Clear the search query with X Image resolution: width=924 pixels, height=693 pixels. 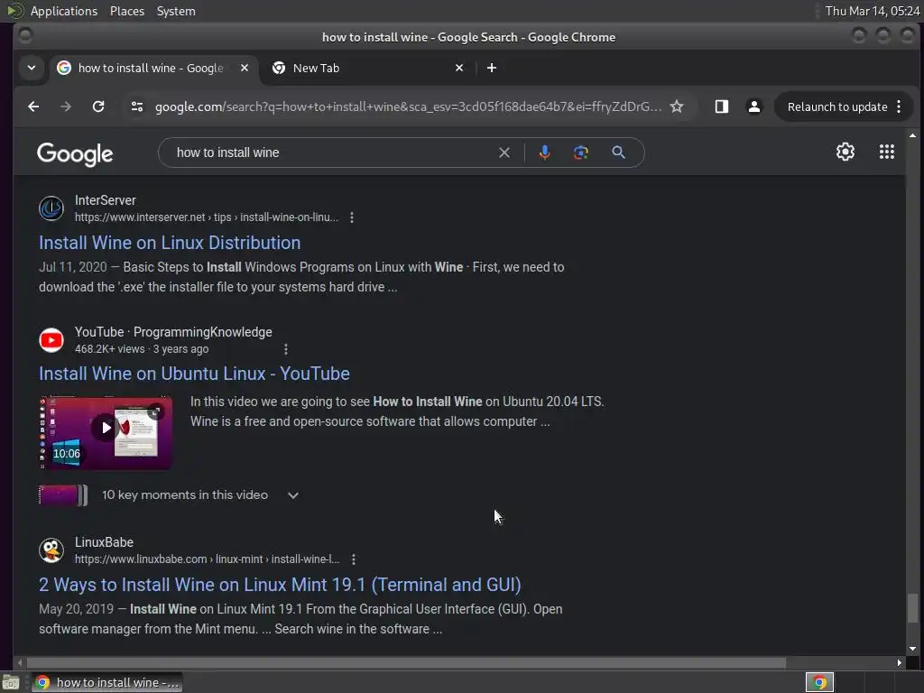tap(504, 152)
